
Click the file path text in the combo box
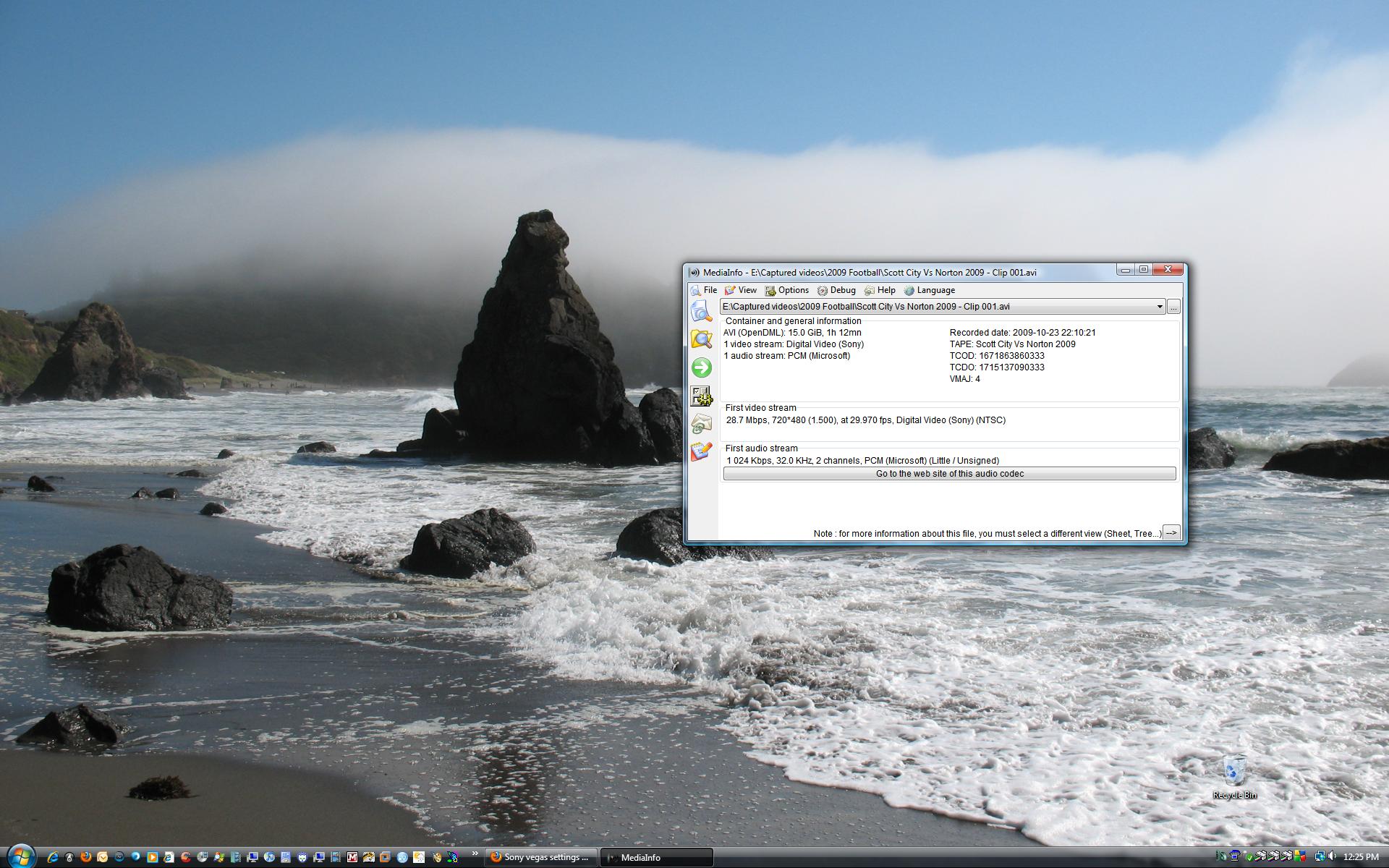(x=866, y=307)
